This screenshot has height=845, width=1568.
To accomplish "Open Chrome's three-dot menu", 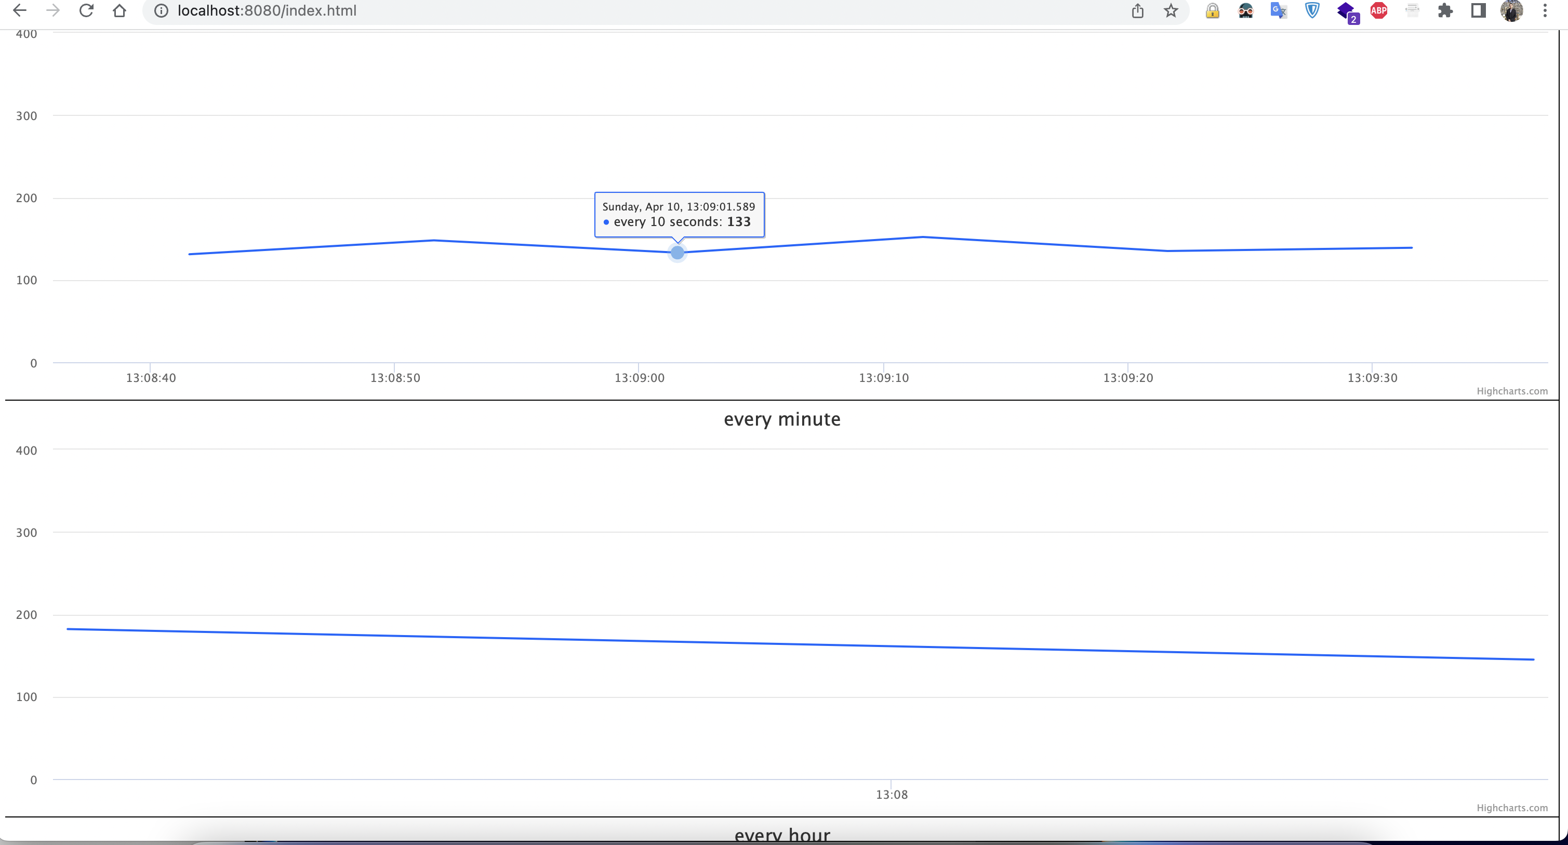I will [x=1545, y=10].
